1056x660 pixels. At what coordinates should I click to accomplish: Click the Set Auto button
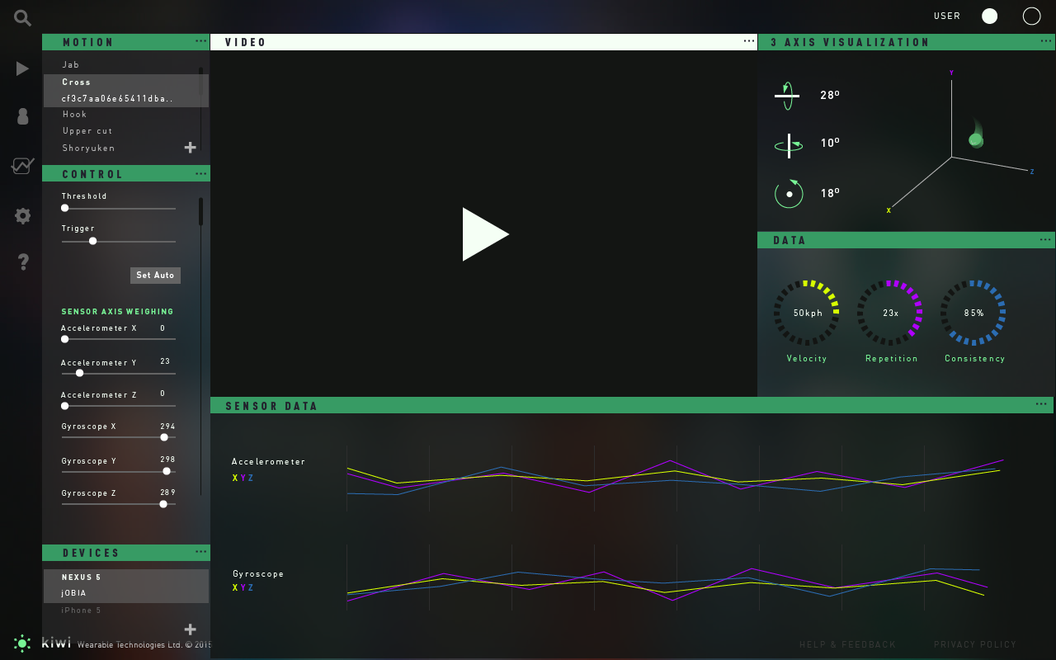point(155,276)
